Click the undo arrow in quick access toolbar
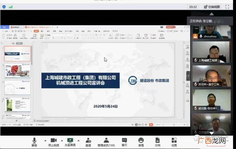 tap(24, 31)
